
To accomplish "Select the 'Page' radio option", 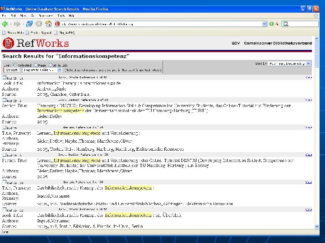I will 36,65.
